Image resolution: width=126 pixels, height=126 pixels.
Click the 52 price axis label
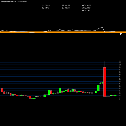click(120, 82)
